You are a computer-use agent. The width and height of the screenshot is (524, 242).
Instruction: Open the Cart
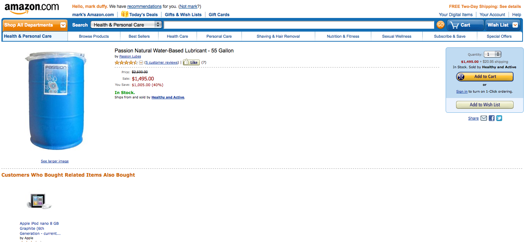[465, 25]
